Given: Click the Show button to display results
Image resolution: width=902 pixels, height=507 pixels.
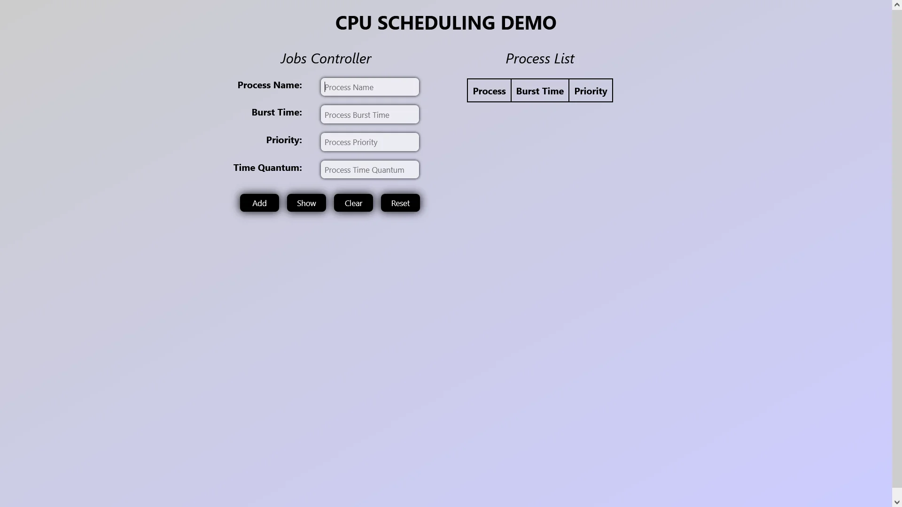Looking at the screenshot, I should [x=306, y=202].
